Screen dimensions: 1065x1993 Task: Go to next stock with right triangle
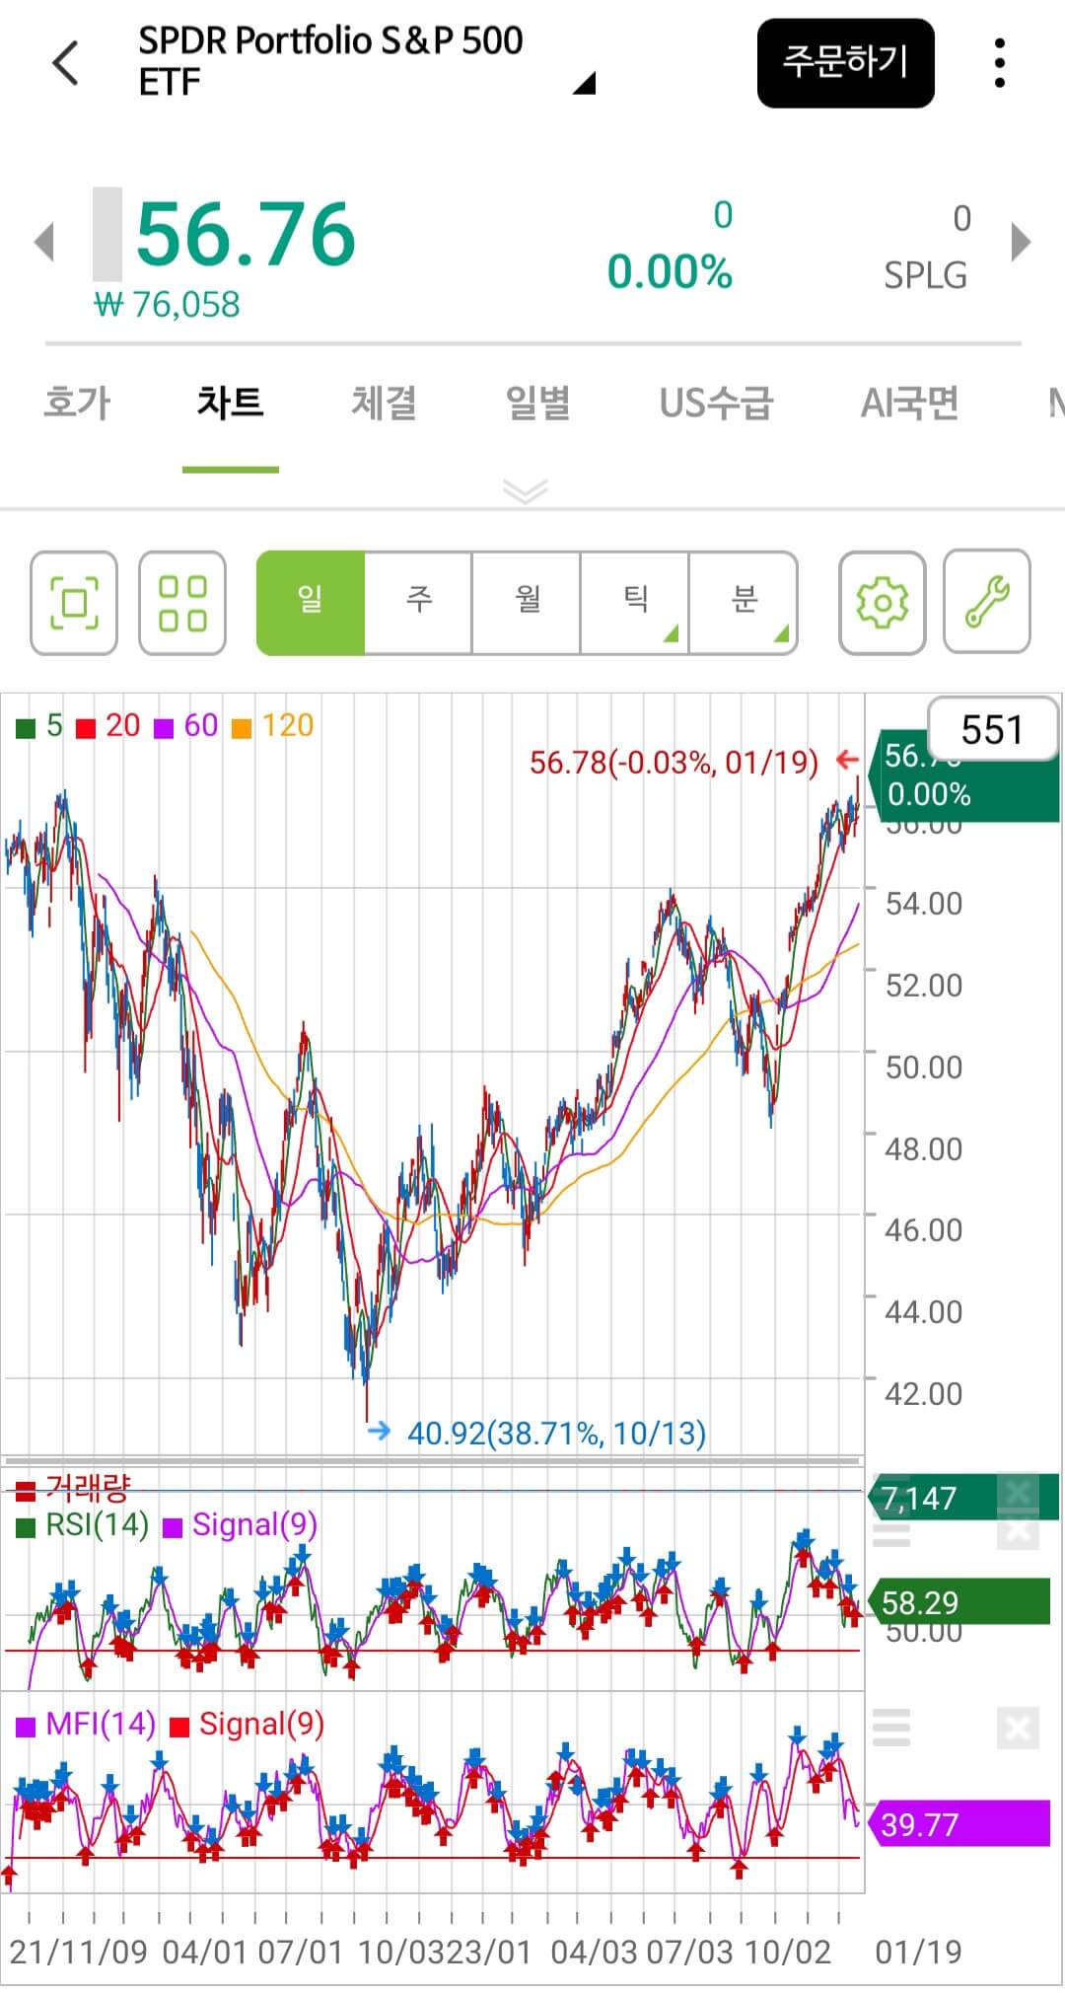(x=1021, y=242)
